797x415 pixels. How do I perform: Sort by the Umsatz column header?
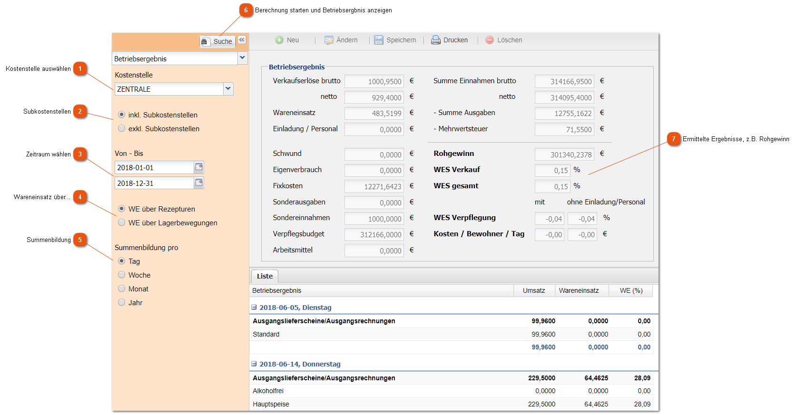point(534,290)
